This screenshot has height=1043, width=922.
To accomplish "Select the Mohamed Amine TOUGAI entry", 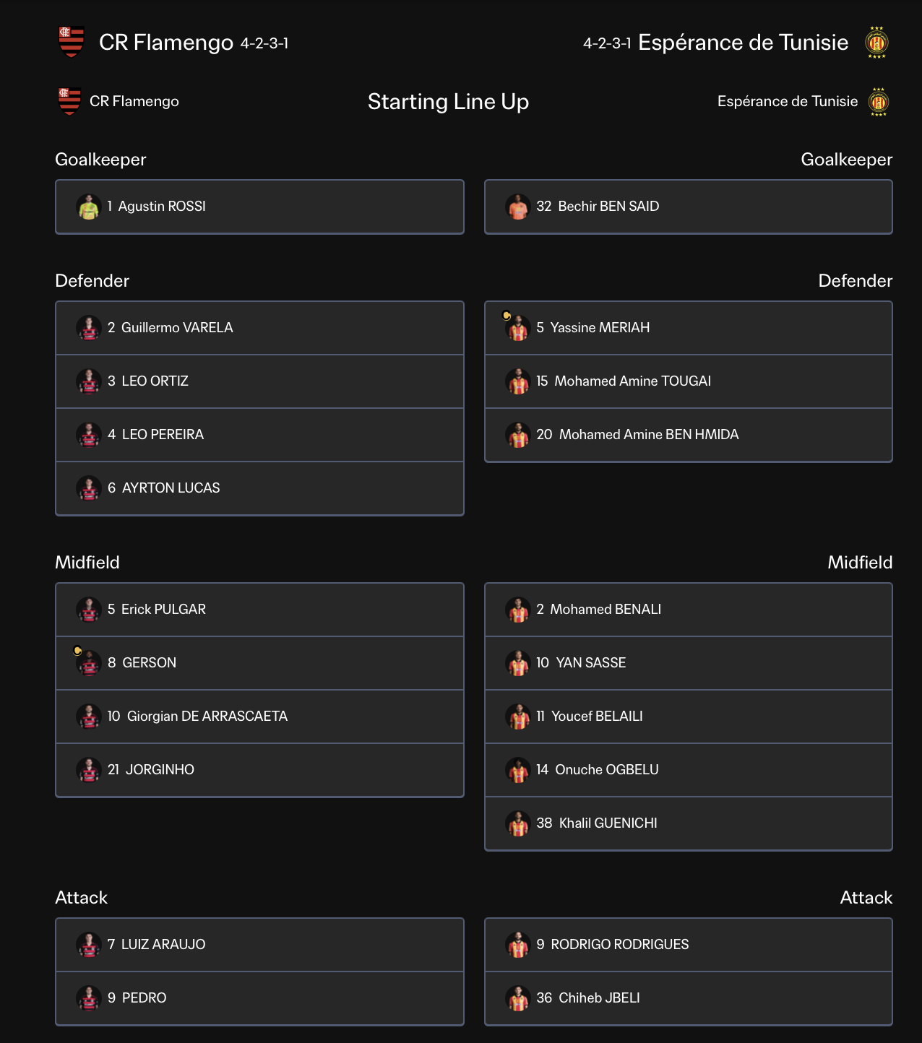I will [x=689, y=381].
